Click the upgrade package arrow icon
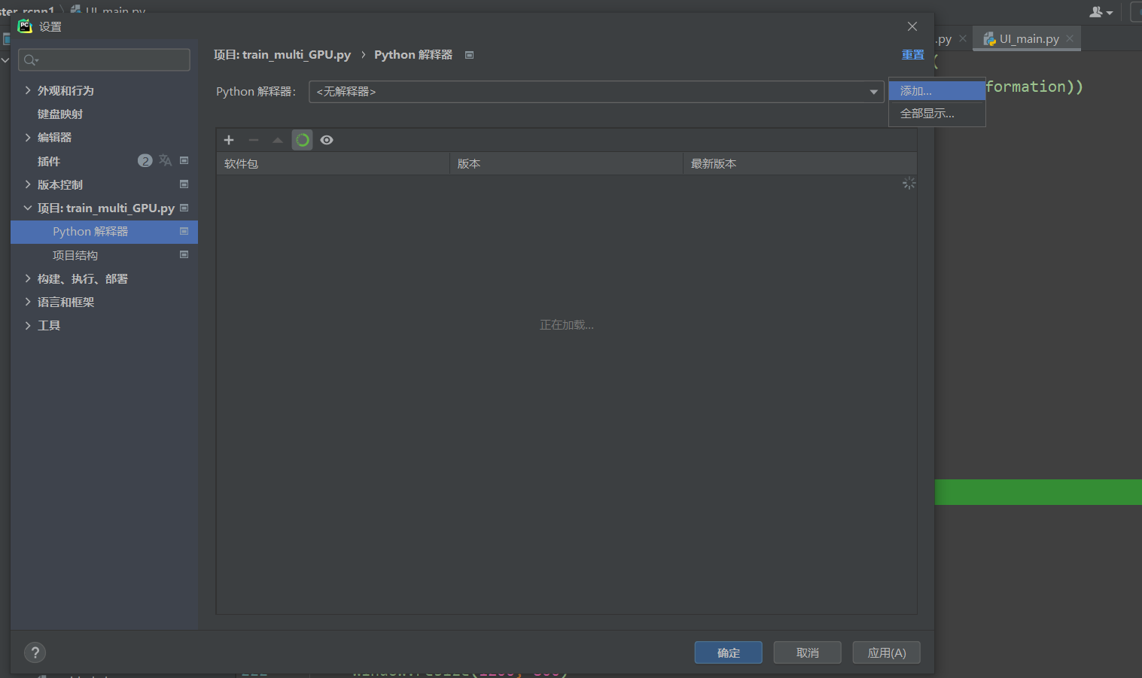This screenshot has width=1142, height=678. 278,140
